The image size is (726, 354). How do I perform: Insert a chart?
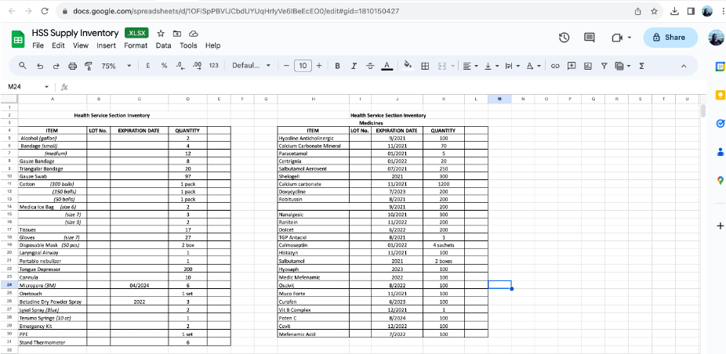588,66
